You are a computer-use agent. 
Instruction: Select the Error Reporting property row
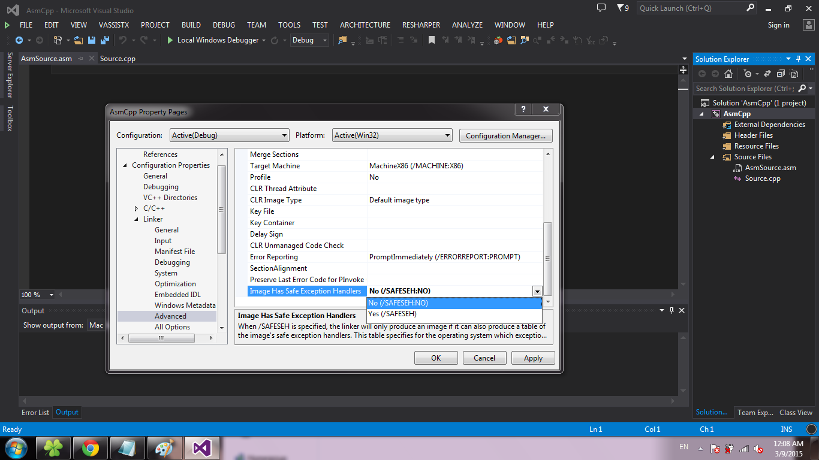[x=395, y=257]
